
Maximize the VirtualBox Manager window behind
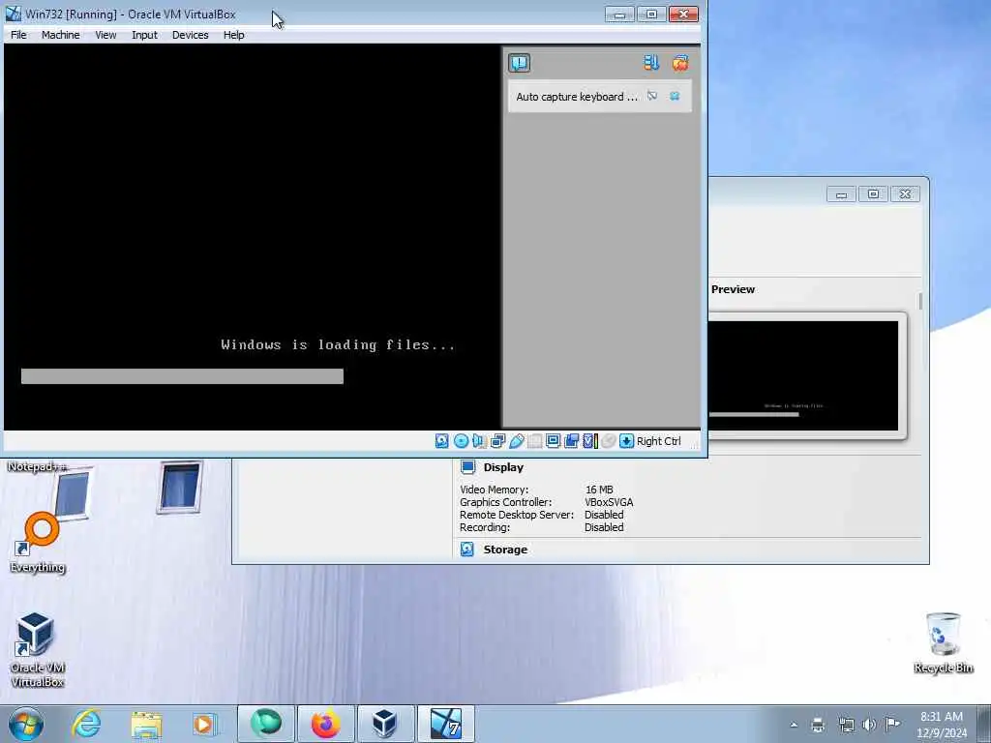click(873, 193)
